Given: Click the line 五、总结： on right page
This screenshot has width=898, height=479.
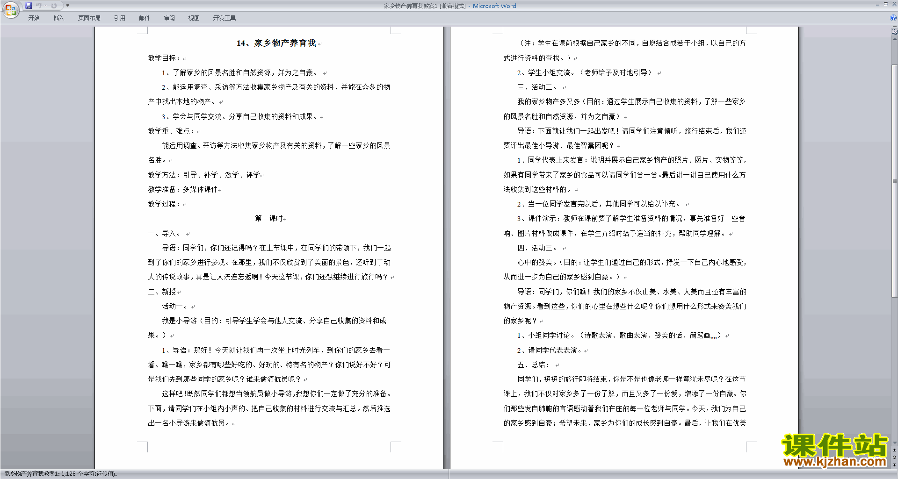Looking at the screenshot, I should tap(534, 365).
